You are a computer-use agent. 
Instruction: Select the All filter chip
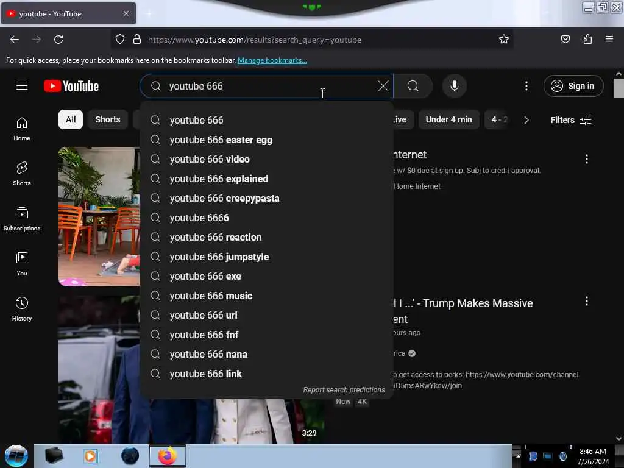coord(71,119)
